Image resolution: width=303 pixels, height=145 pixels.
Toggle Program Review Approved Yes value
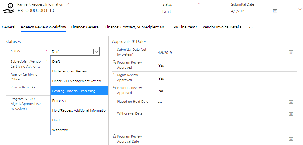coord(161,65)
